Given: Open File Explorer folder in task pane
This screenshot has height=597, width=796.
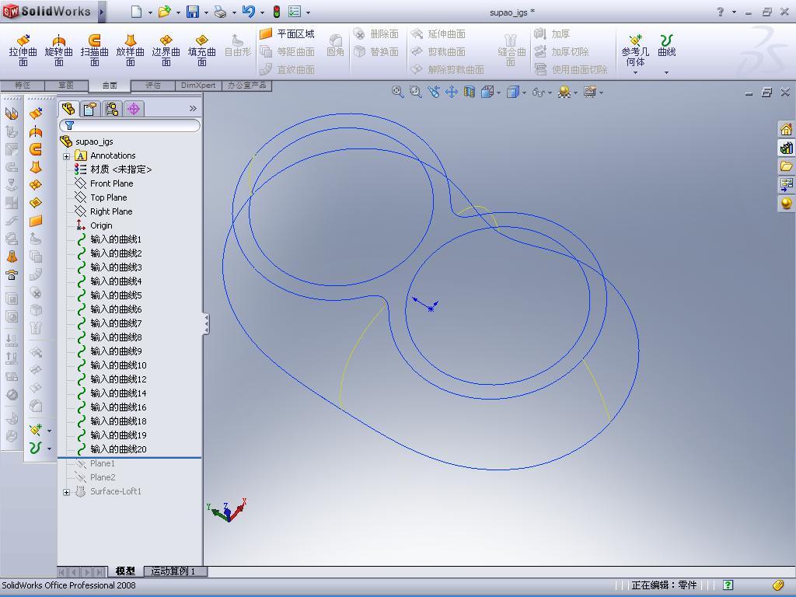Looking at the screenshot, I should [x=786, y=166].
